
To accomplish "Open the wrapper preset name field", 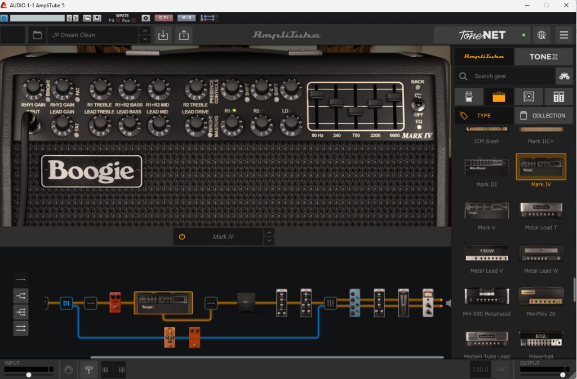I will (37, 18).
